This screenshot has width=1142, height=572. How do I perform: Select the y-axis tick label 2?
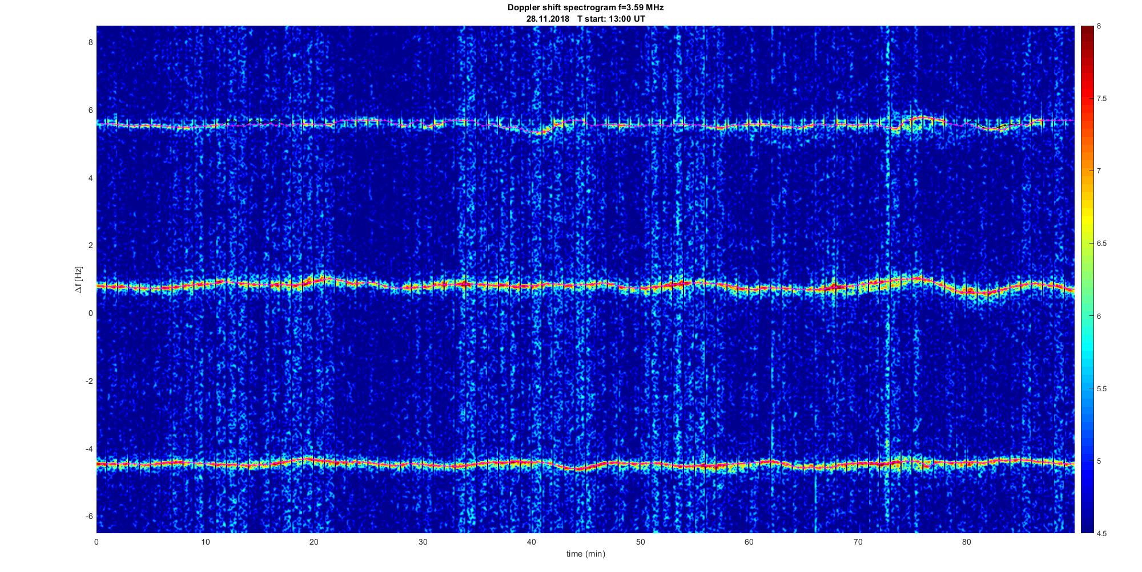pos(90,246)
